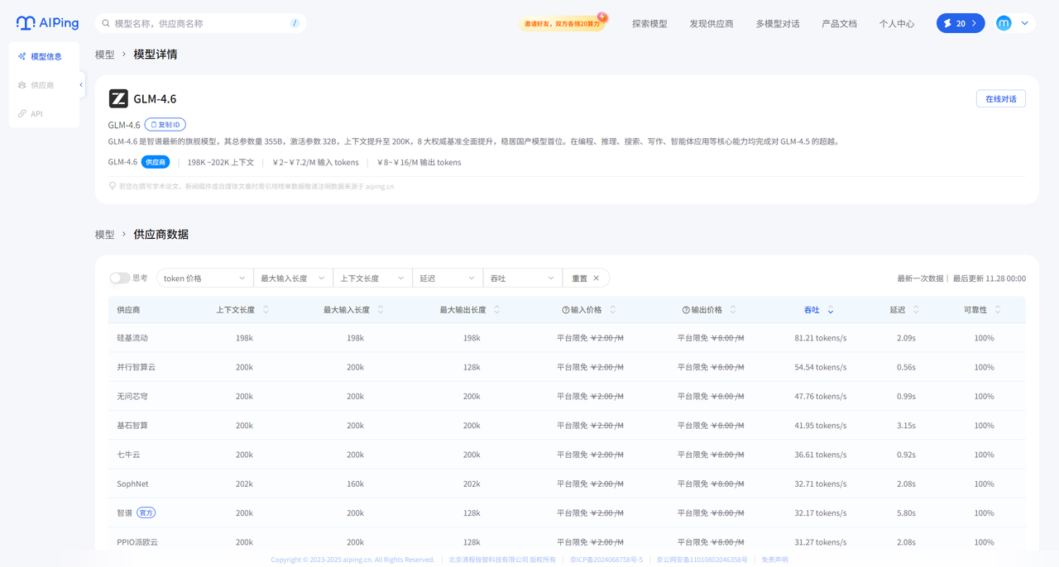Click provider name 并行智算云

(x=137, y=367)
